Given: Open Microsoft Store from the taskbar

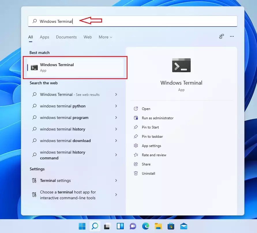Looking at the screenshot, I should (x=171, y=226).
